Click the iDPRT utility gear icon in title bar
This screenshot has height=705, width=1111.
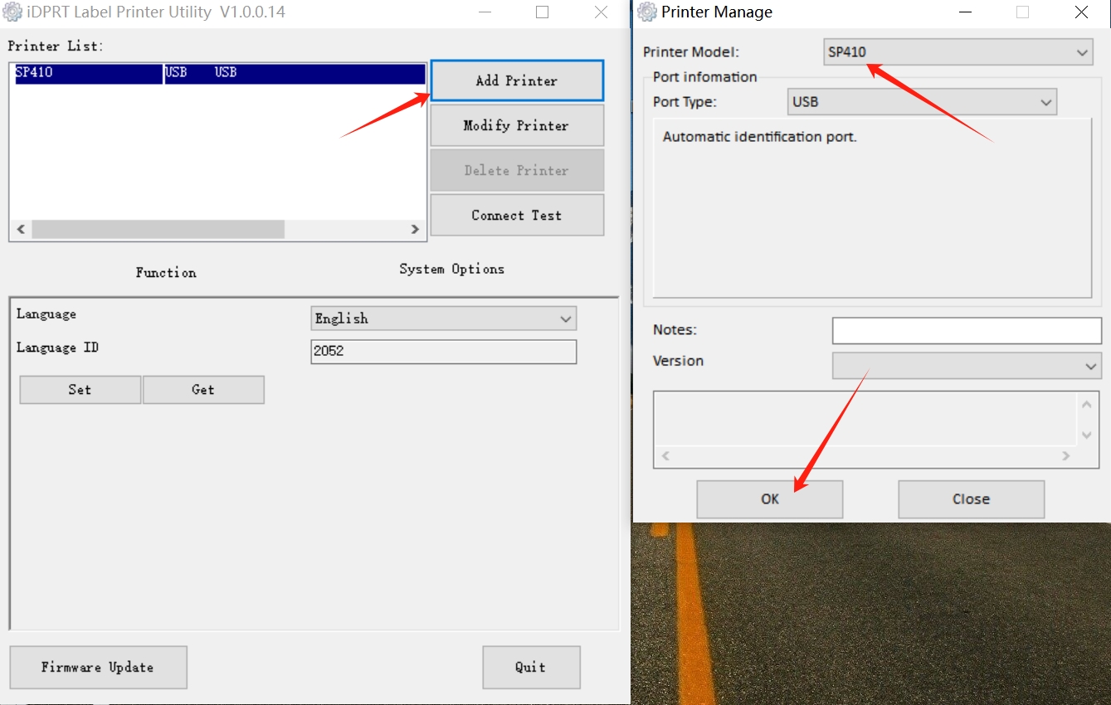coord(12,12)
